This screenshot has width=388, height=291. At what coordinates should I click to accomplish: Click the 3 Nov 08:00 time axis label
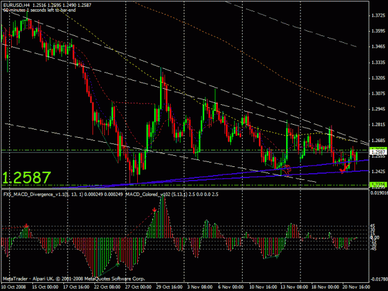pos(200,287)
